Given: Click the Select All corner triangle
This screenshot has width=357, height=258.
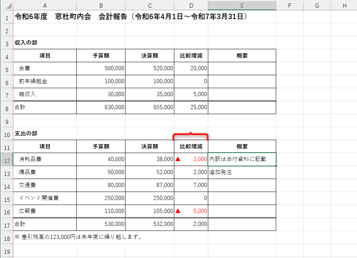Looking at the screenshot, I should pos(8,5).
